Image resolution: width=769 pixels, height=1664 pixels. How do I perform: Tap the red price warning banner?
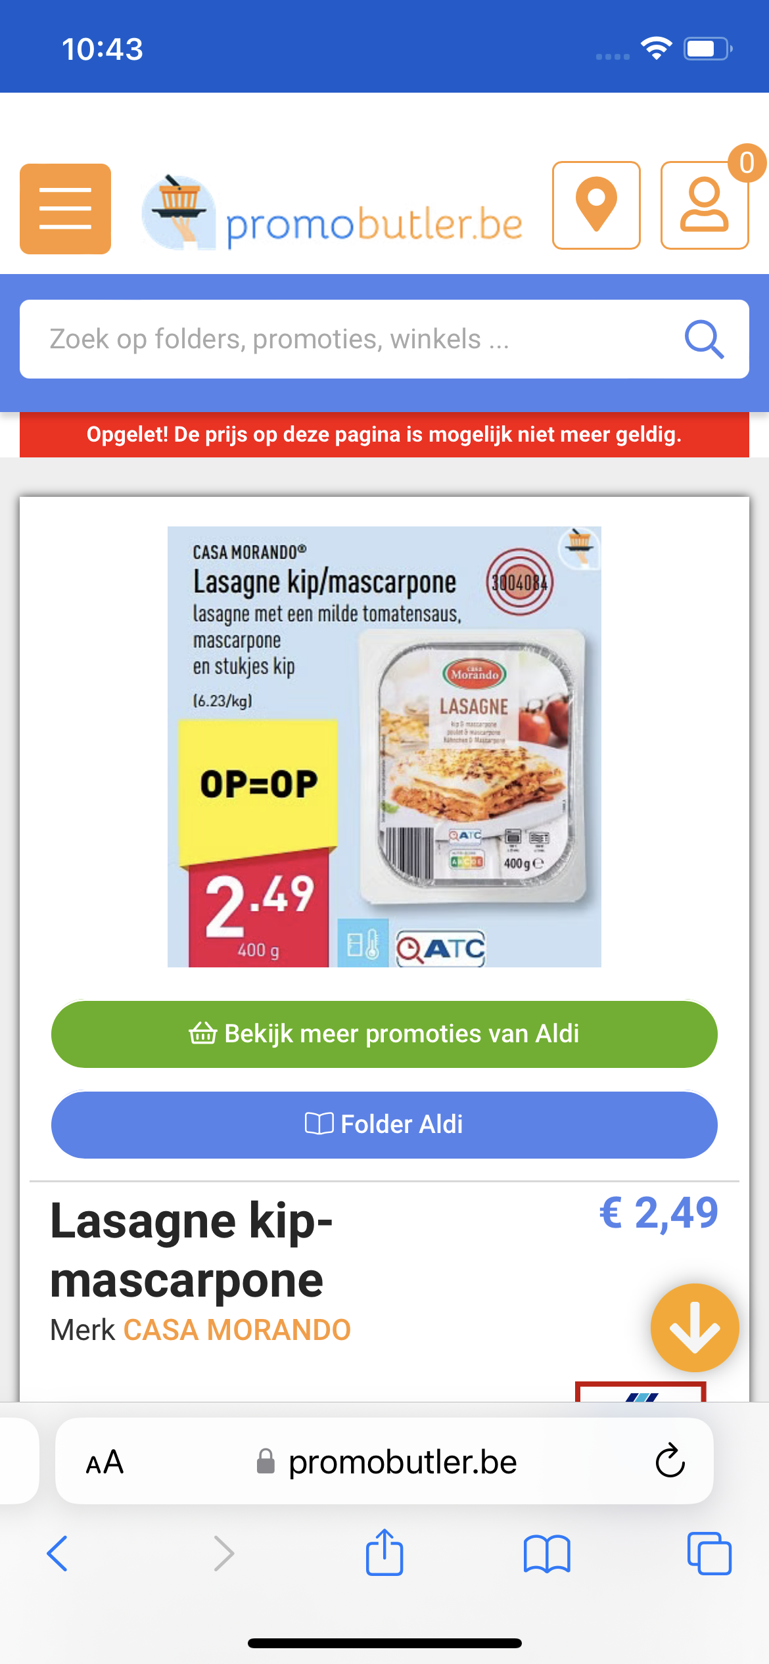(x=384, y=434)
